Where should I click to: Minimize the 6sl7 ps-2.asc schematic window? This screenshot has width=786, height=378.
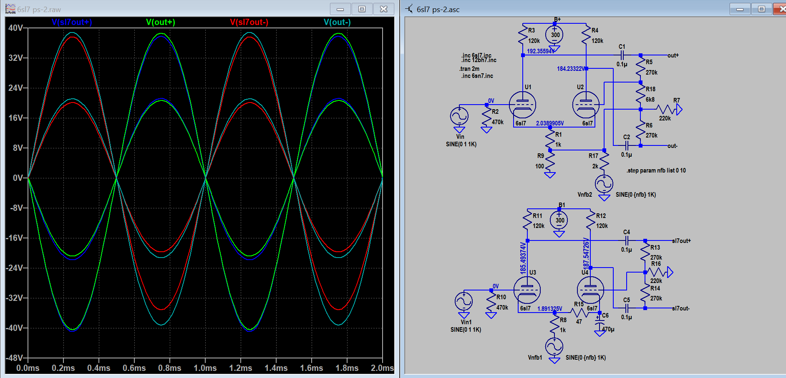740,9
